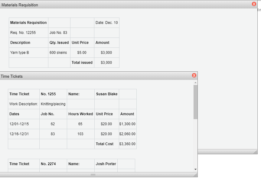Select the '12/01-12/15' date cell
Image resolution: width=261 pixels, height=186 pixels.
(x=24, y=124)
